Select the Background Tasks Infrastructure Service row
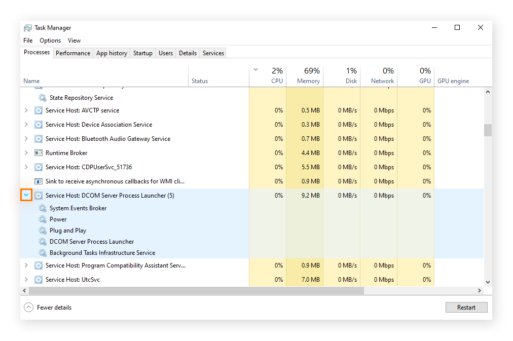 [x=102, y=253]
